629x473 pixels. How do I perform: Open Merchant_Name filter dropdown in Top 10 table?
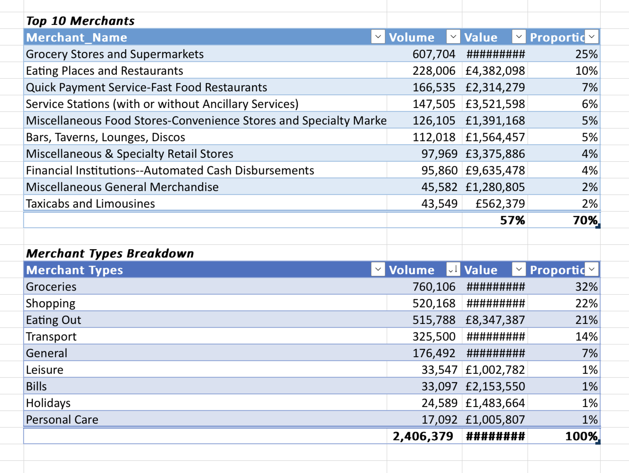click(x=378, y=37)
